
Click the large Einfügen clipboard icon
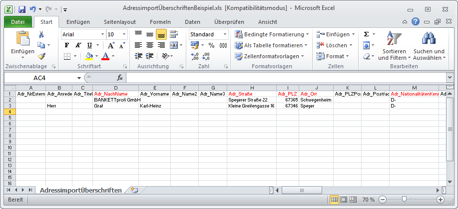pos(22,38)
